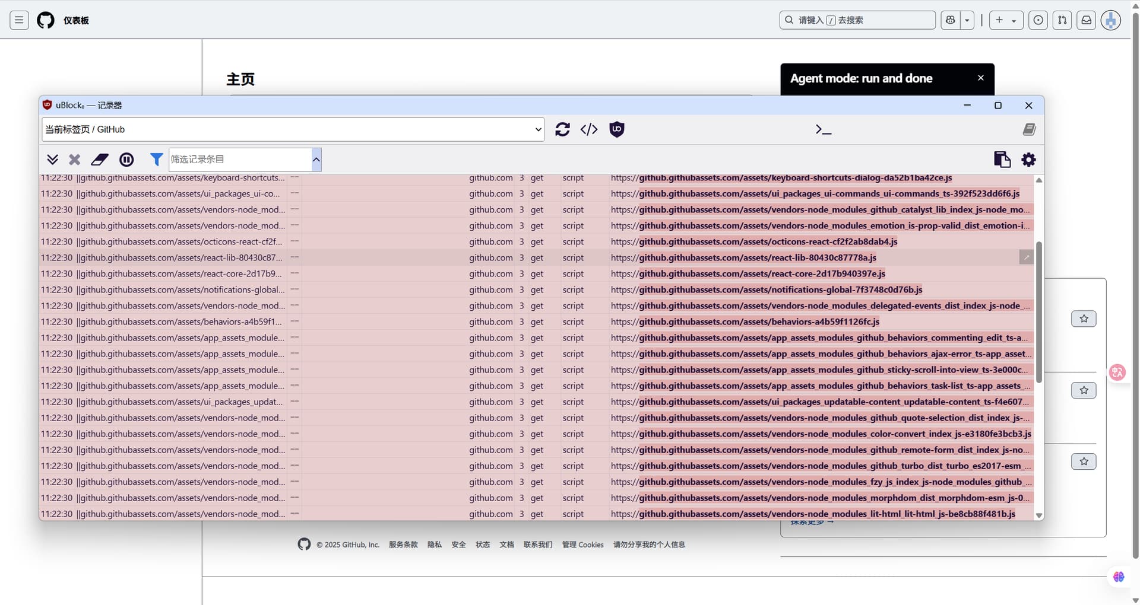Click the GitHub Octocat logo in header
The image size is (1140, 605).
click(46, 20)
